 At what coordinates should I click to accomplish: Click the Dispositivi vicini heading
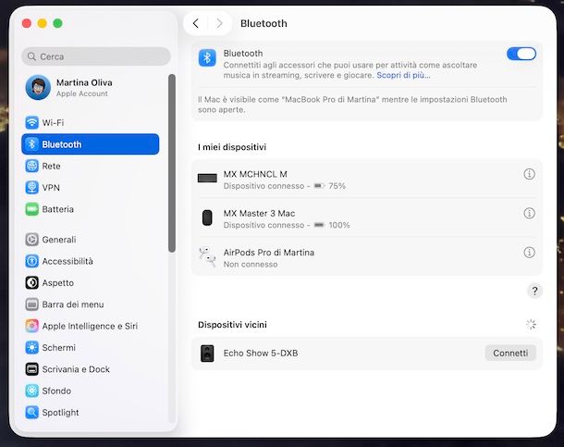coord(232,325)
